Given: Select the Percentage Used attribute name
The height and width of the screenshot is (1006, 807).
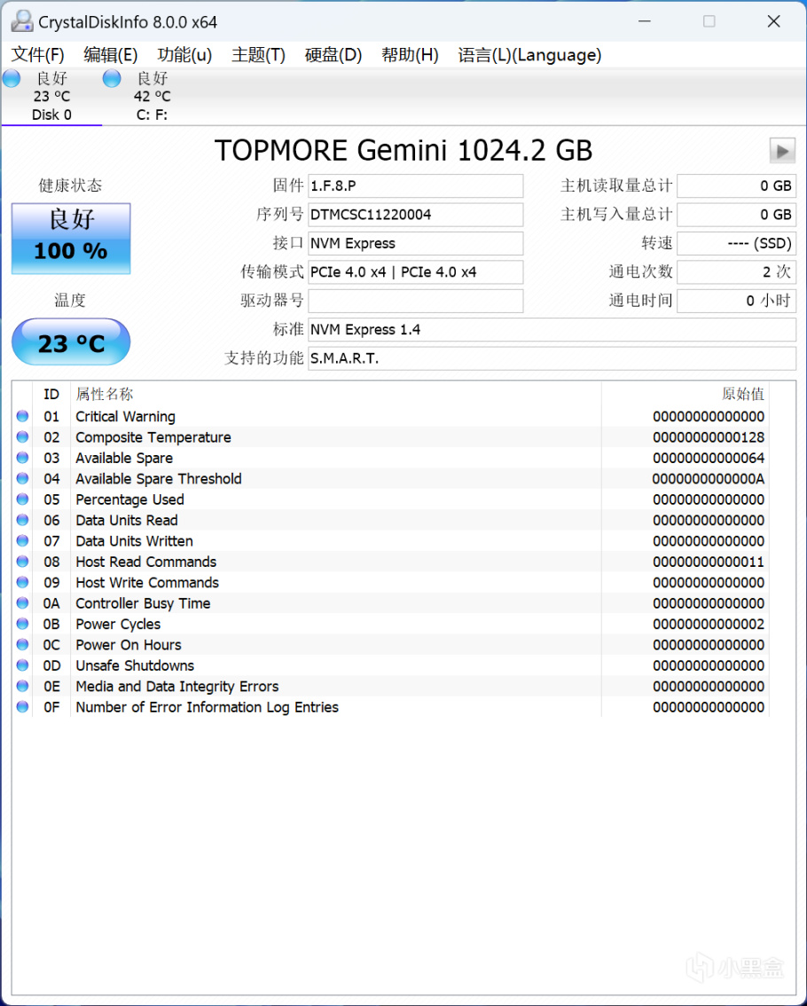Looking at the screenshot, I should pos(129,499).
